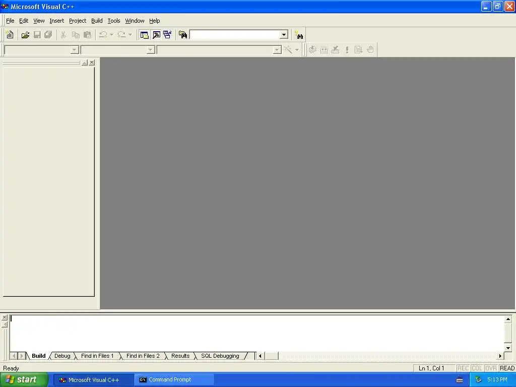516x387 pixels.
Task: Click the Stop Build icon
Action: click(x=335, y=50)
